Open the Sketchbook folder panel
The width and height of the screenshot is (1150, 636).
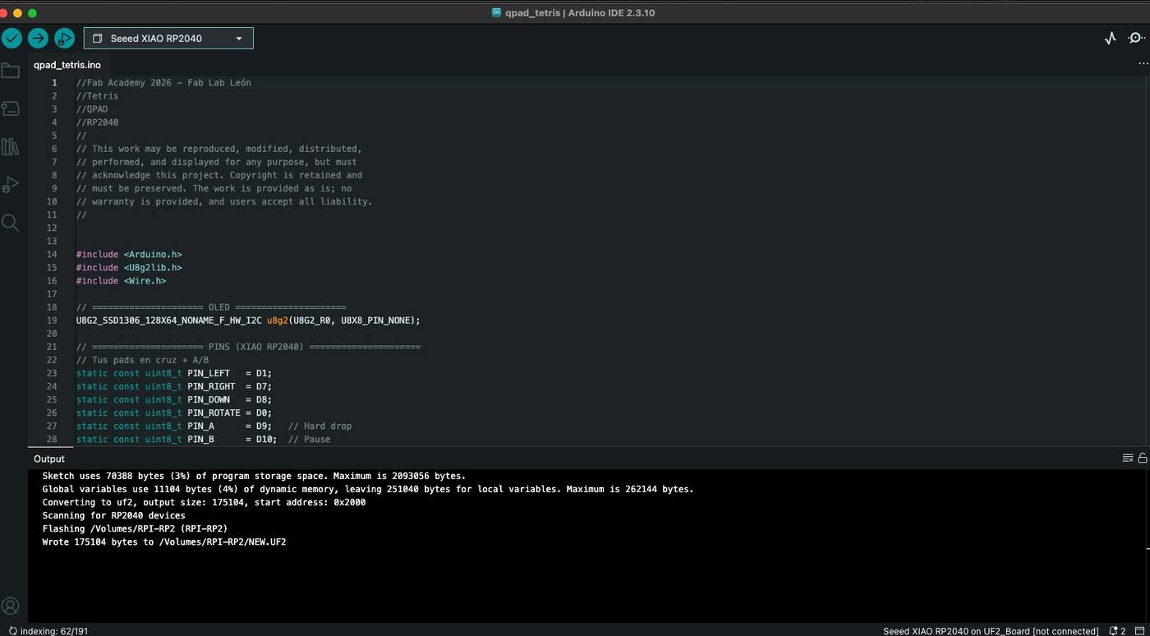(x=11, y=71)
